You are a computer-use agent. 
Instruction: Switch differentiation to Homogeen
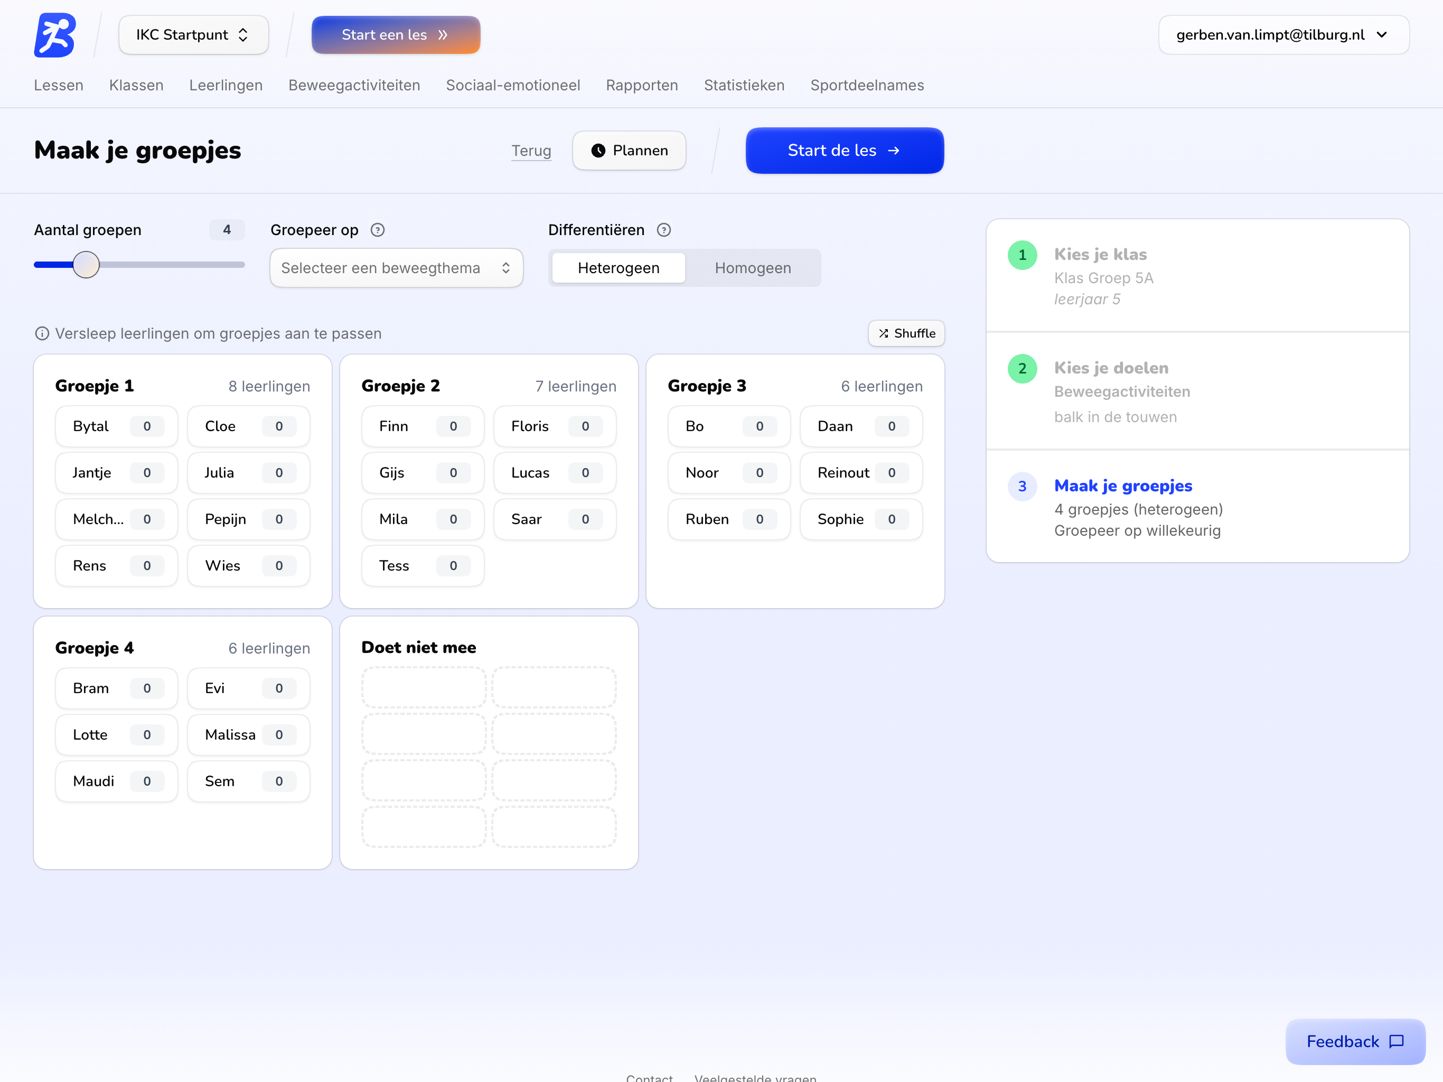[752, 268]
